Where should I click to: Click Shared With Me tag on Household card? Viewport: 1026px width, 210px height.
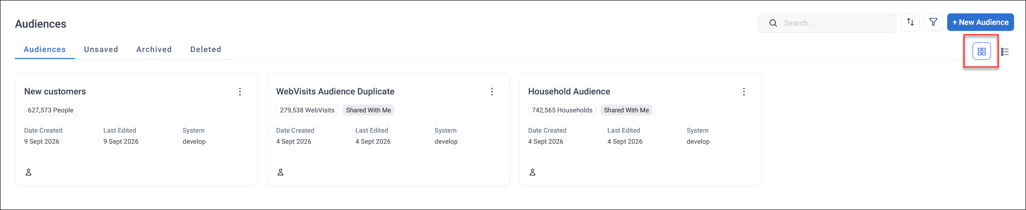[627, 110]
